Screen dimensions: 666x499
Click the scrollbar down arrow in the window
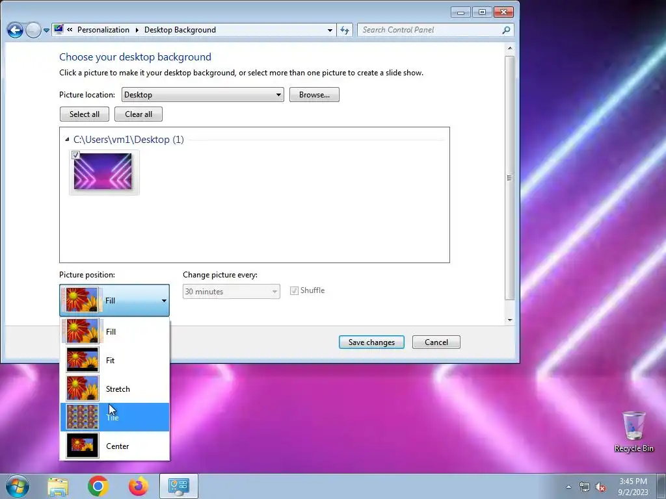click(x=510, y=320)
